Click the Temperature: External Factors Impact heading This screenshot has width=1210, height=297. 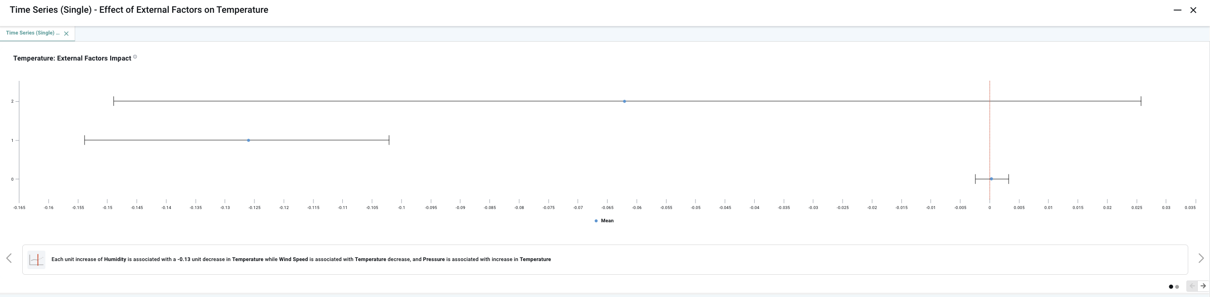pyautogui.click(x=72, y=58)
